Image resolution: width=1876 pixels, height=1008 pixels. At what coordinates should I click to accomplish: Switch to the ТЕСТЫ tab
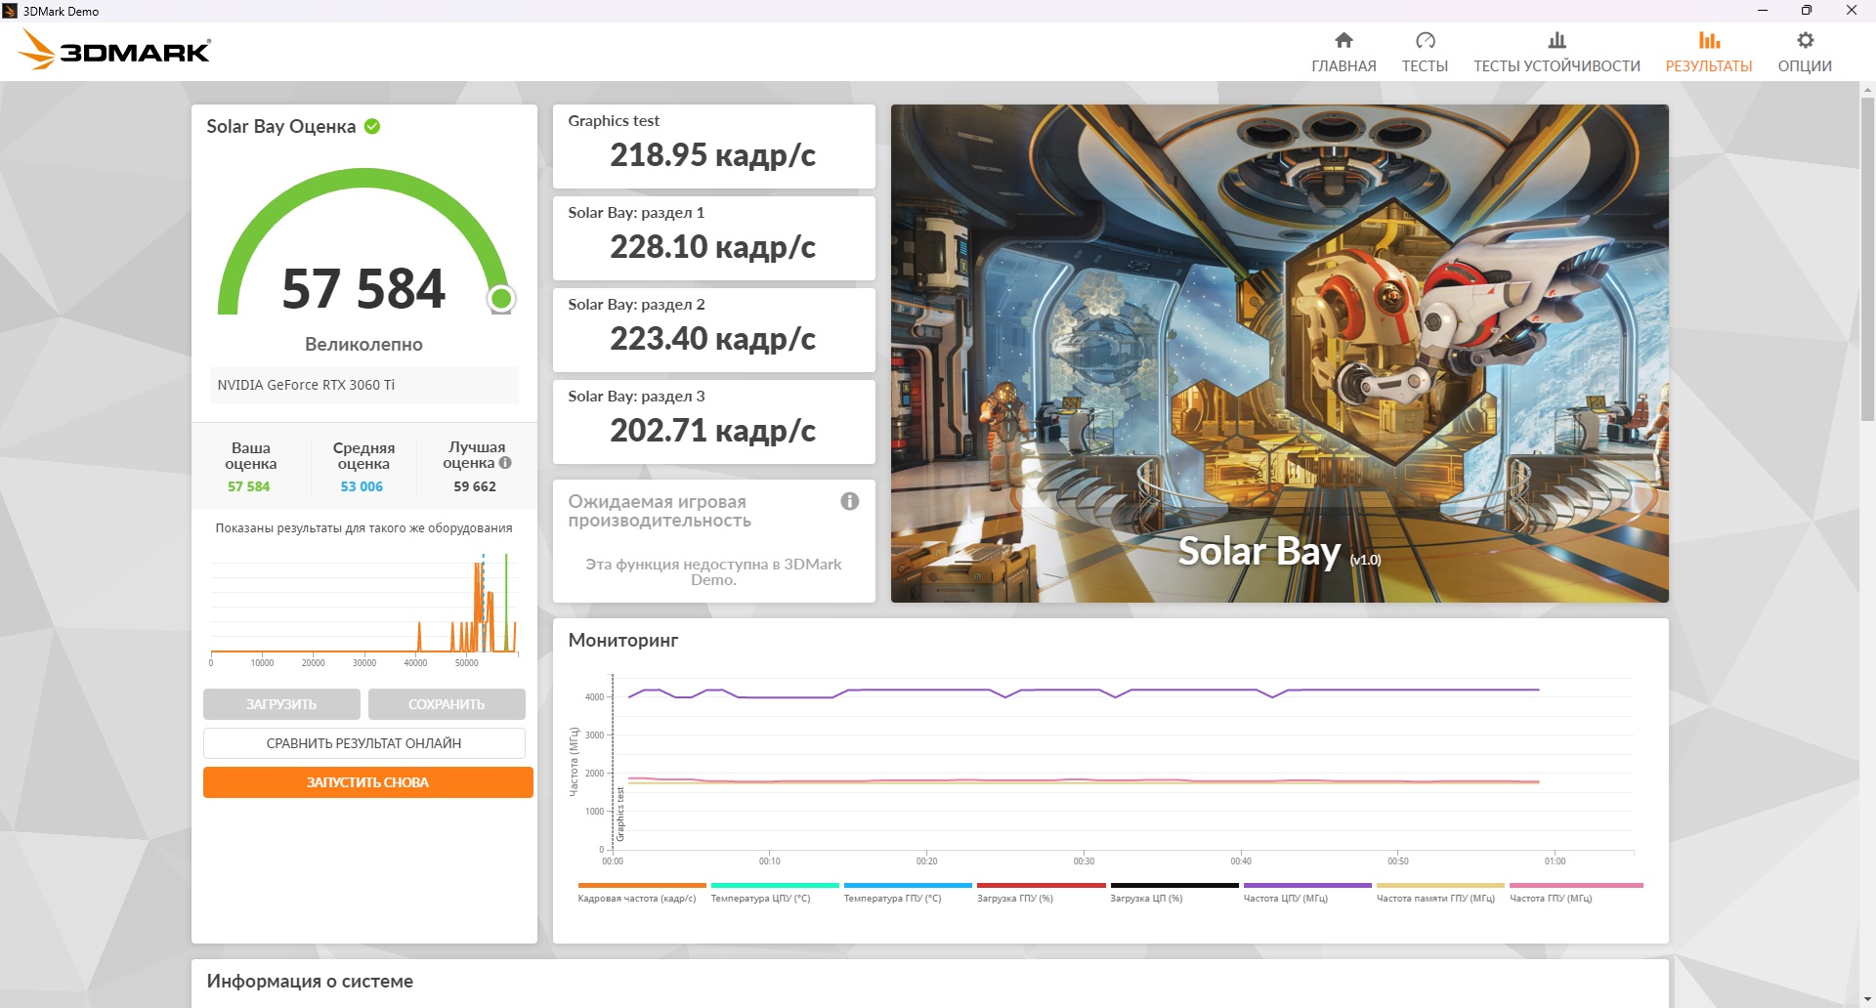[1425, 53]
